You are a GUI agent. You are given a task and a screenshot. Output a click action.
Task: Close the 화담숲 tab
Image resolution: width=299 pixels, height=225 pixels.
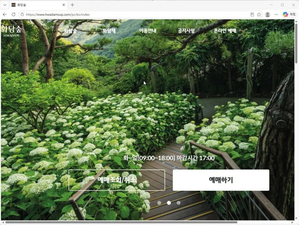[x=64, y=5]
